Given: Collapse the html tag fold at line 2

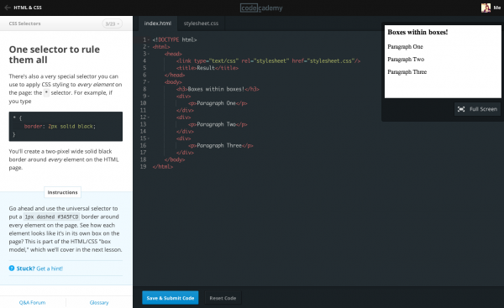Looking at the screenshot, I should (149, 47).
